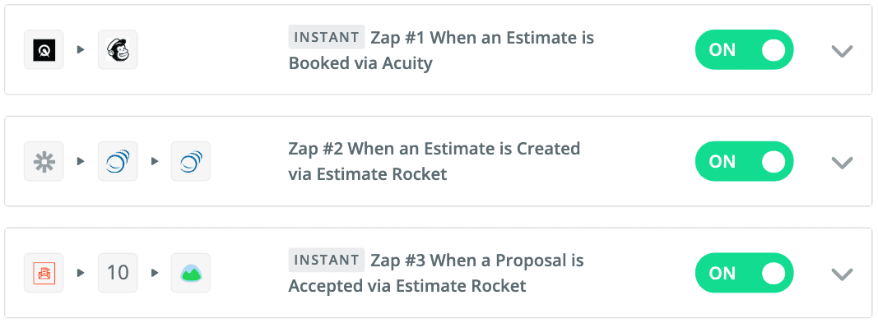Click the second blue rings icon in Zap #2
878x323 pixels.
point(190,161)
